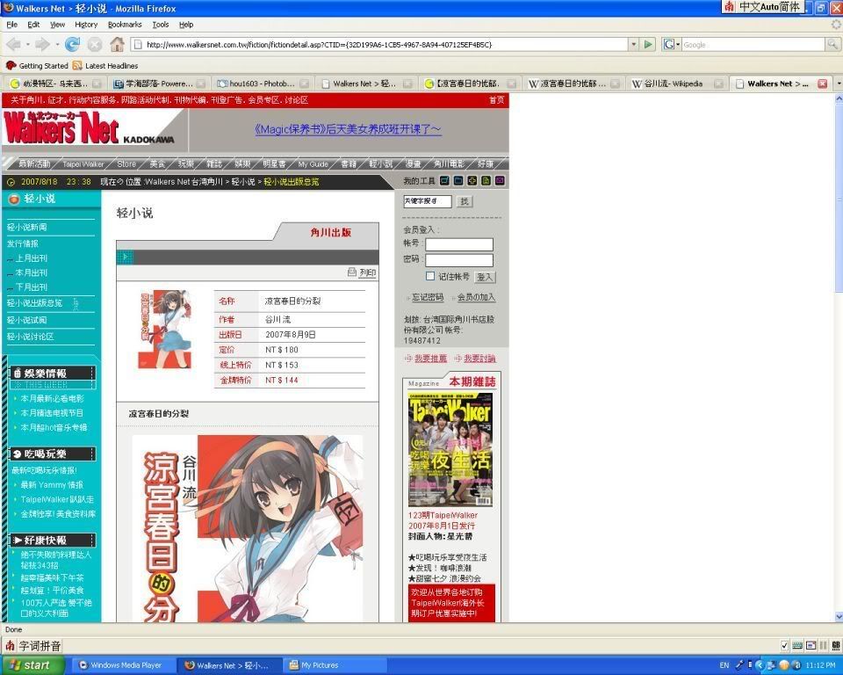843x675 pixels.
Task: Open the Tools menu
Action: 160,25
